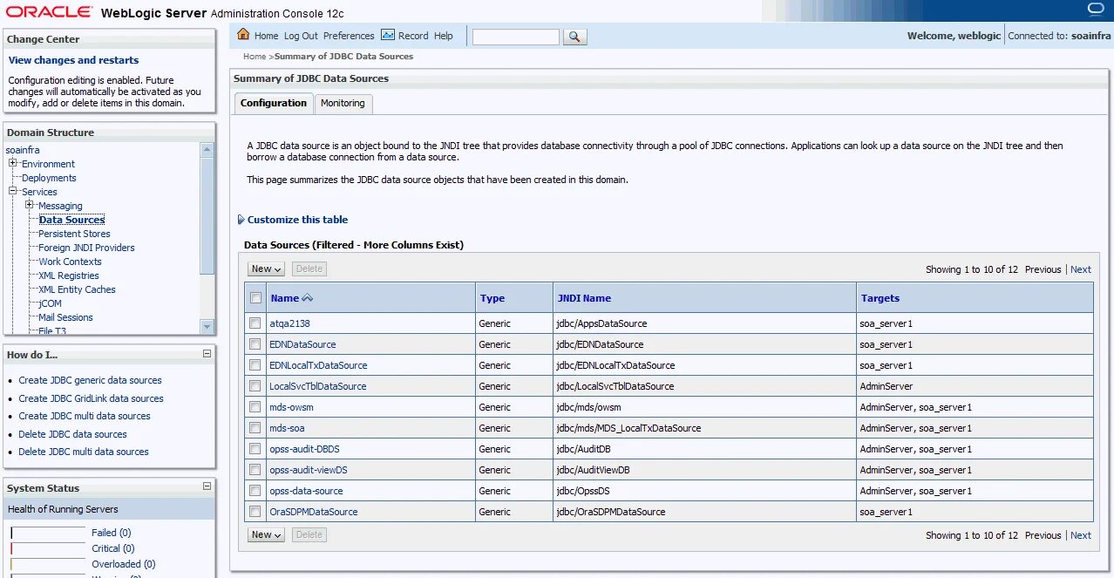The width and height of the screenshot is (1114, 578).
Task: Check the box for LocalSvcTblDataSource
Action: tap(255, 386)
